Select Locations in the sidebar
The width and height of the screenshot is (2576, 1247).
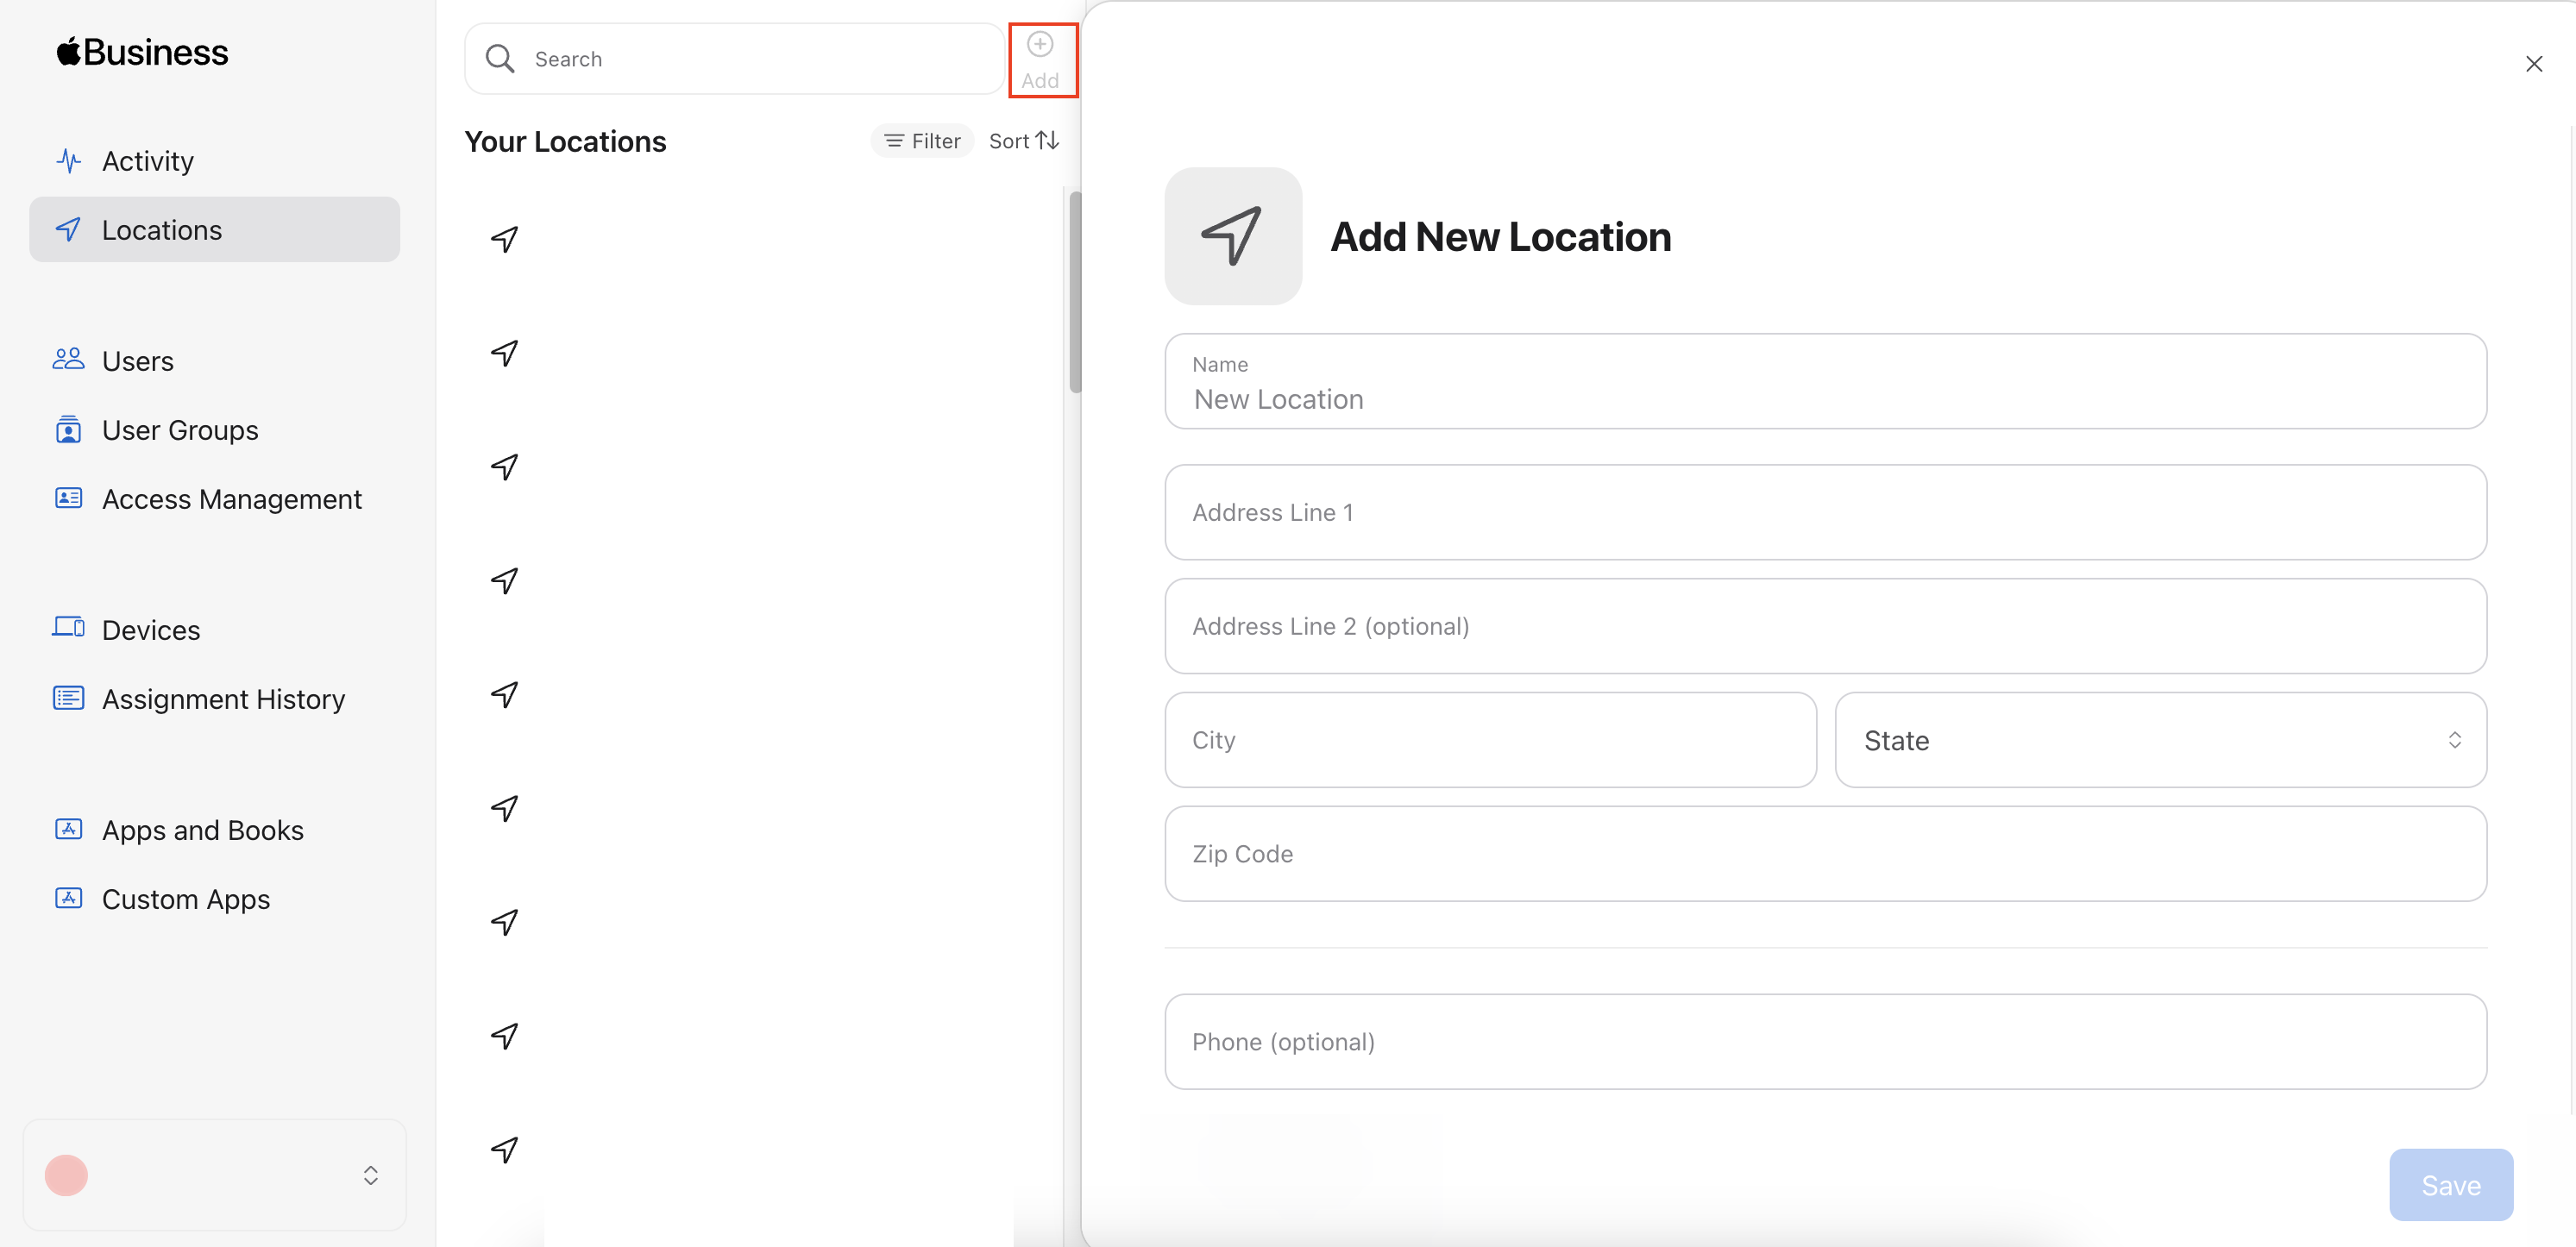click(x=214, y=230)
